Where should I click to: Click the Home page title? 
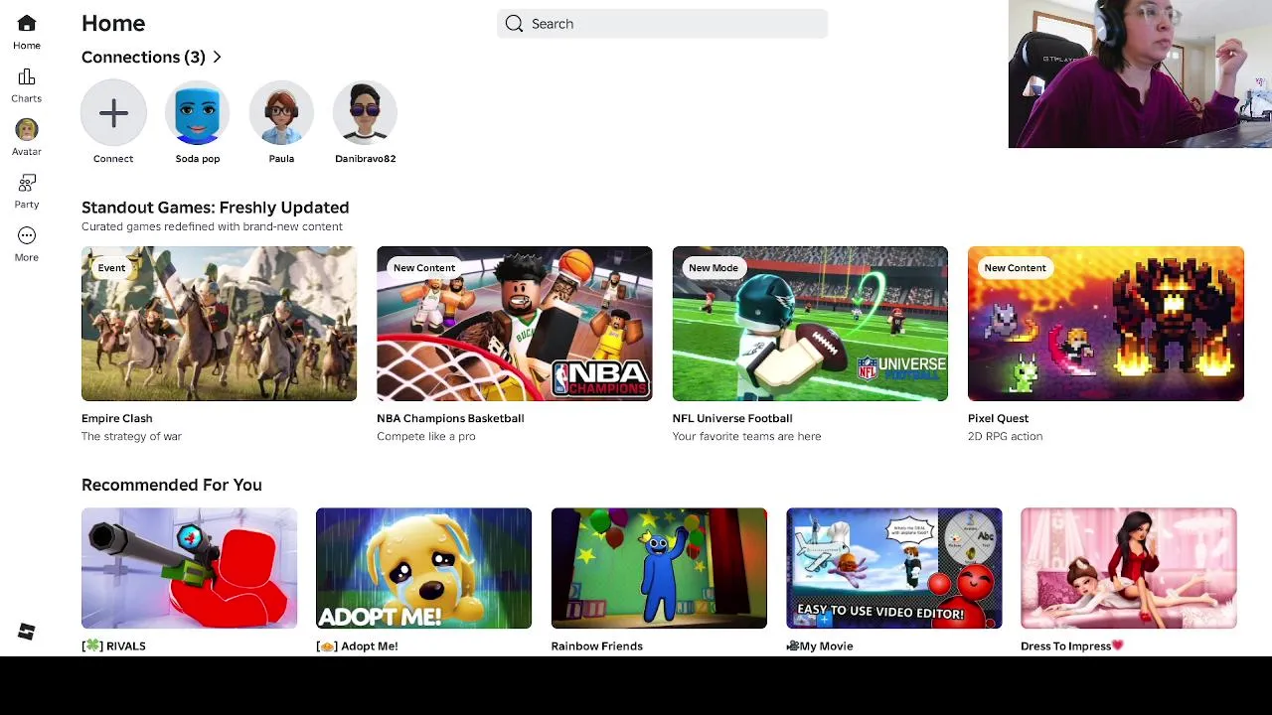pyautogui.click(x=113, y=23)
